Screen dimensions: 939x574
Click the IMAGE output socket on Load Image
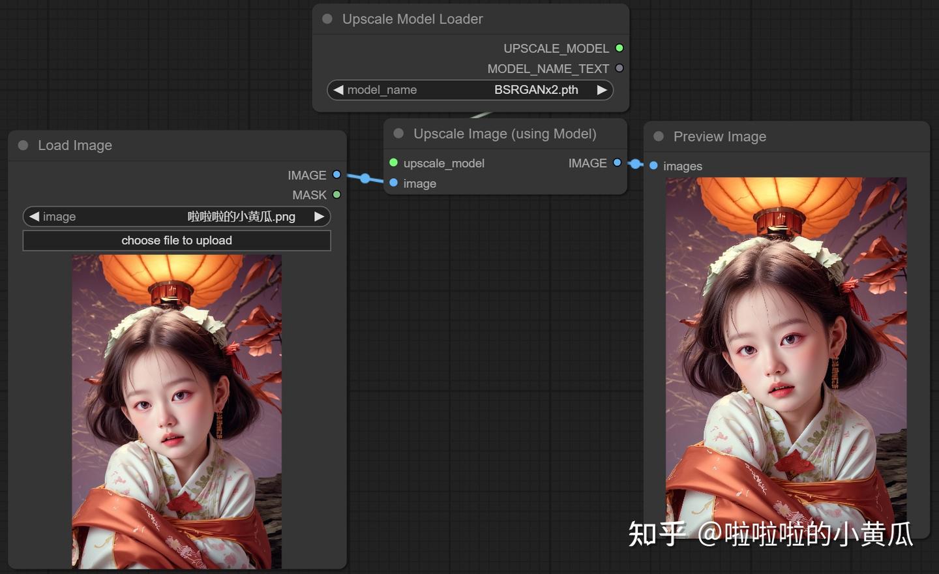[336, 174]
